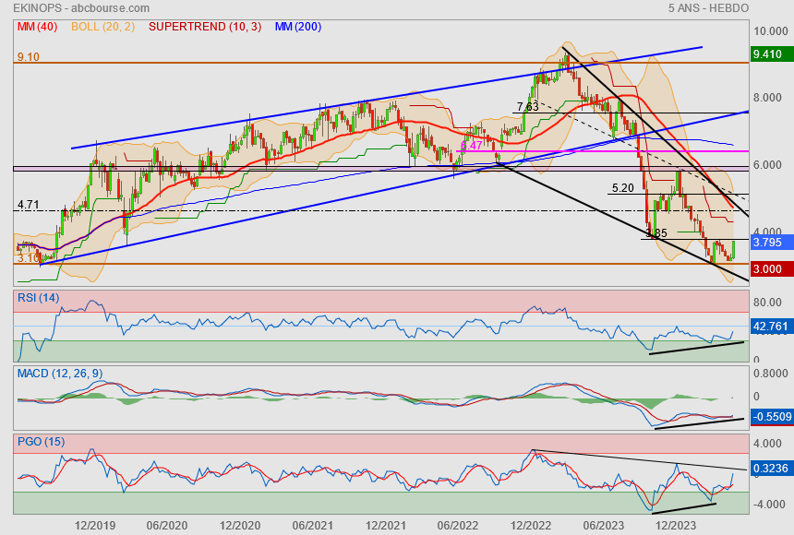Click the 12/2020 date axis label
This screenshot has width=794, height=535.
pyautogui.click(x=240, y=526)
